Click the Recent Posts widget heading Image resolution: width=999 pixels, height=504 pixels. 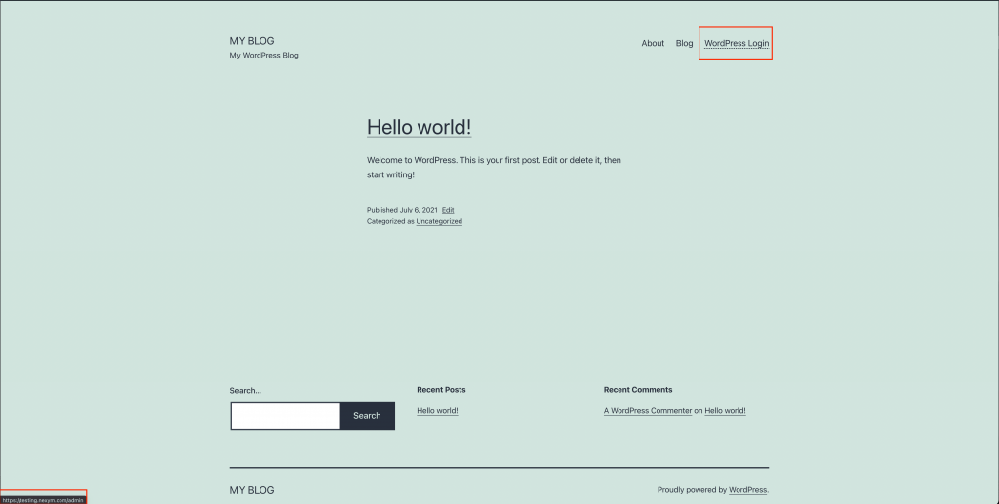pos(441,390)
